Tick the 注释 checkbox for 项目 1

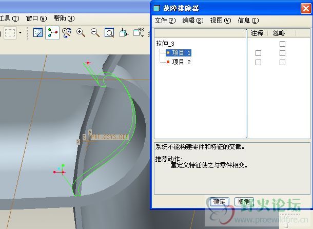click(x=258, y=53)
